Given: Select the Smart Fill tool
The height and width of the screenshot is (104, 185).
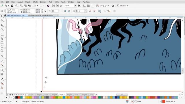Looking at the screenshot, I should click(2, 88).
